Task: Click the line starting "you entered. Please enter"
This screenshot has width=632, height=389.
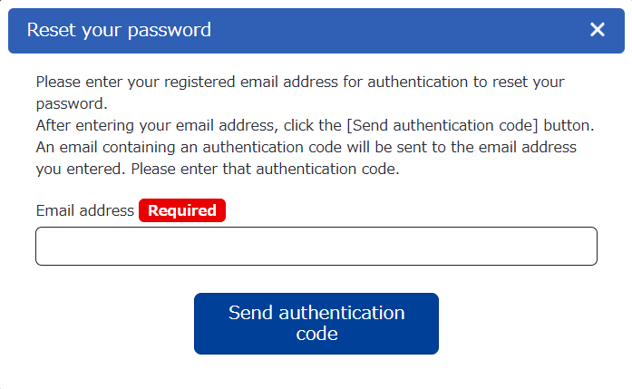Action: coord(218,168)
